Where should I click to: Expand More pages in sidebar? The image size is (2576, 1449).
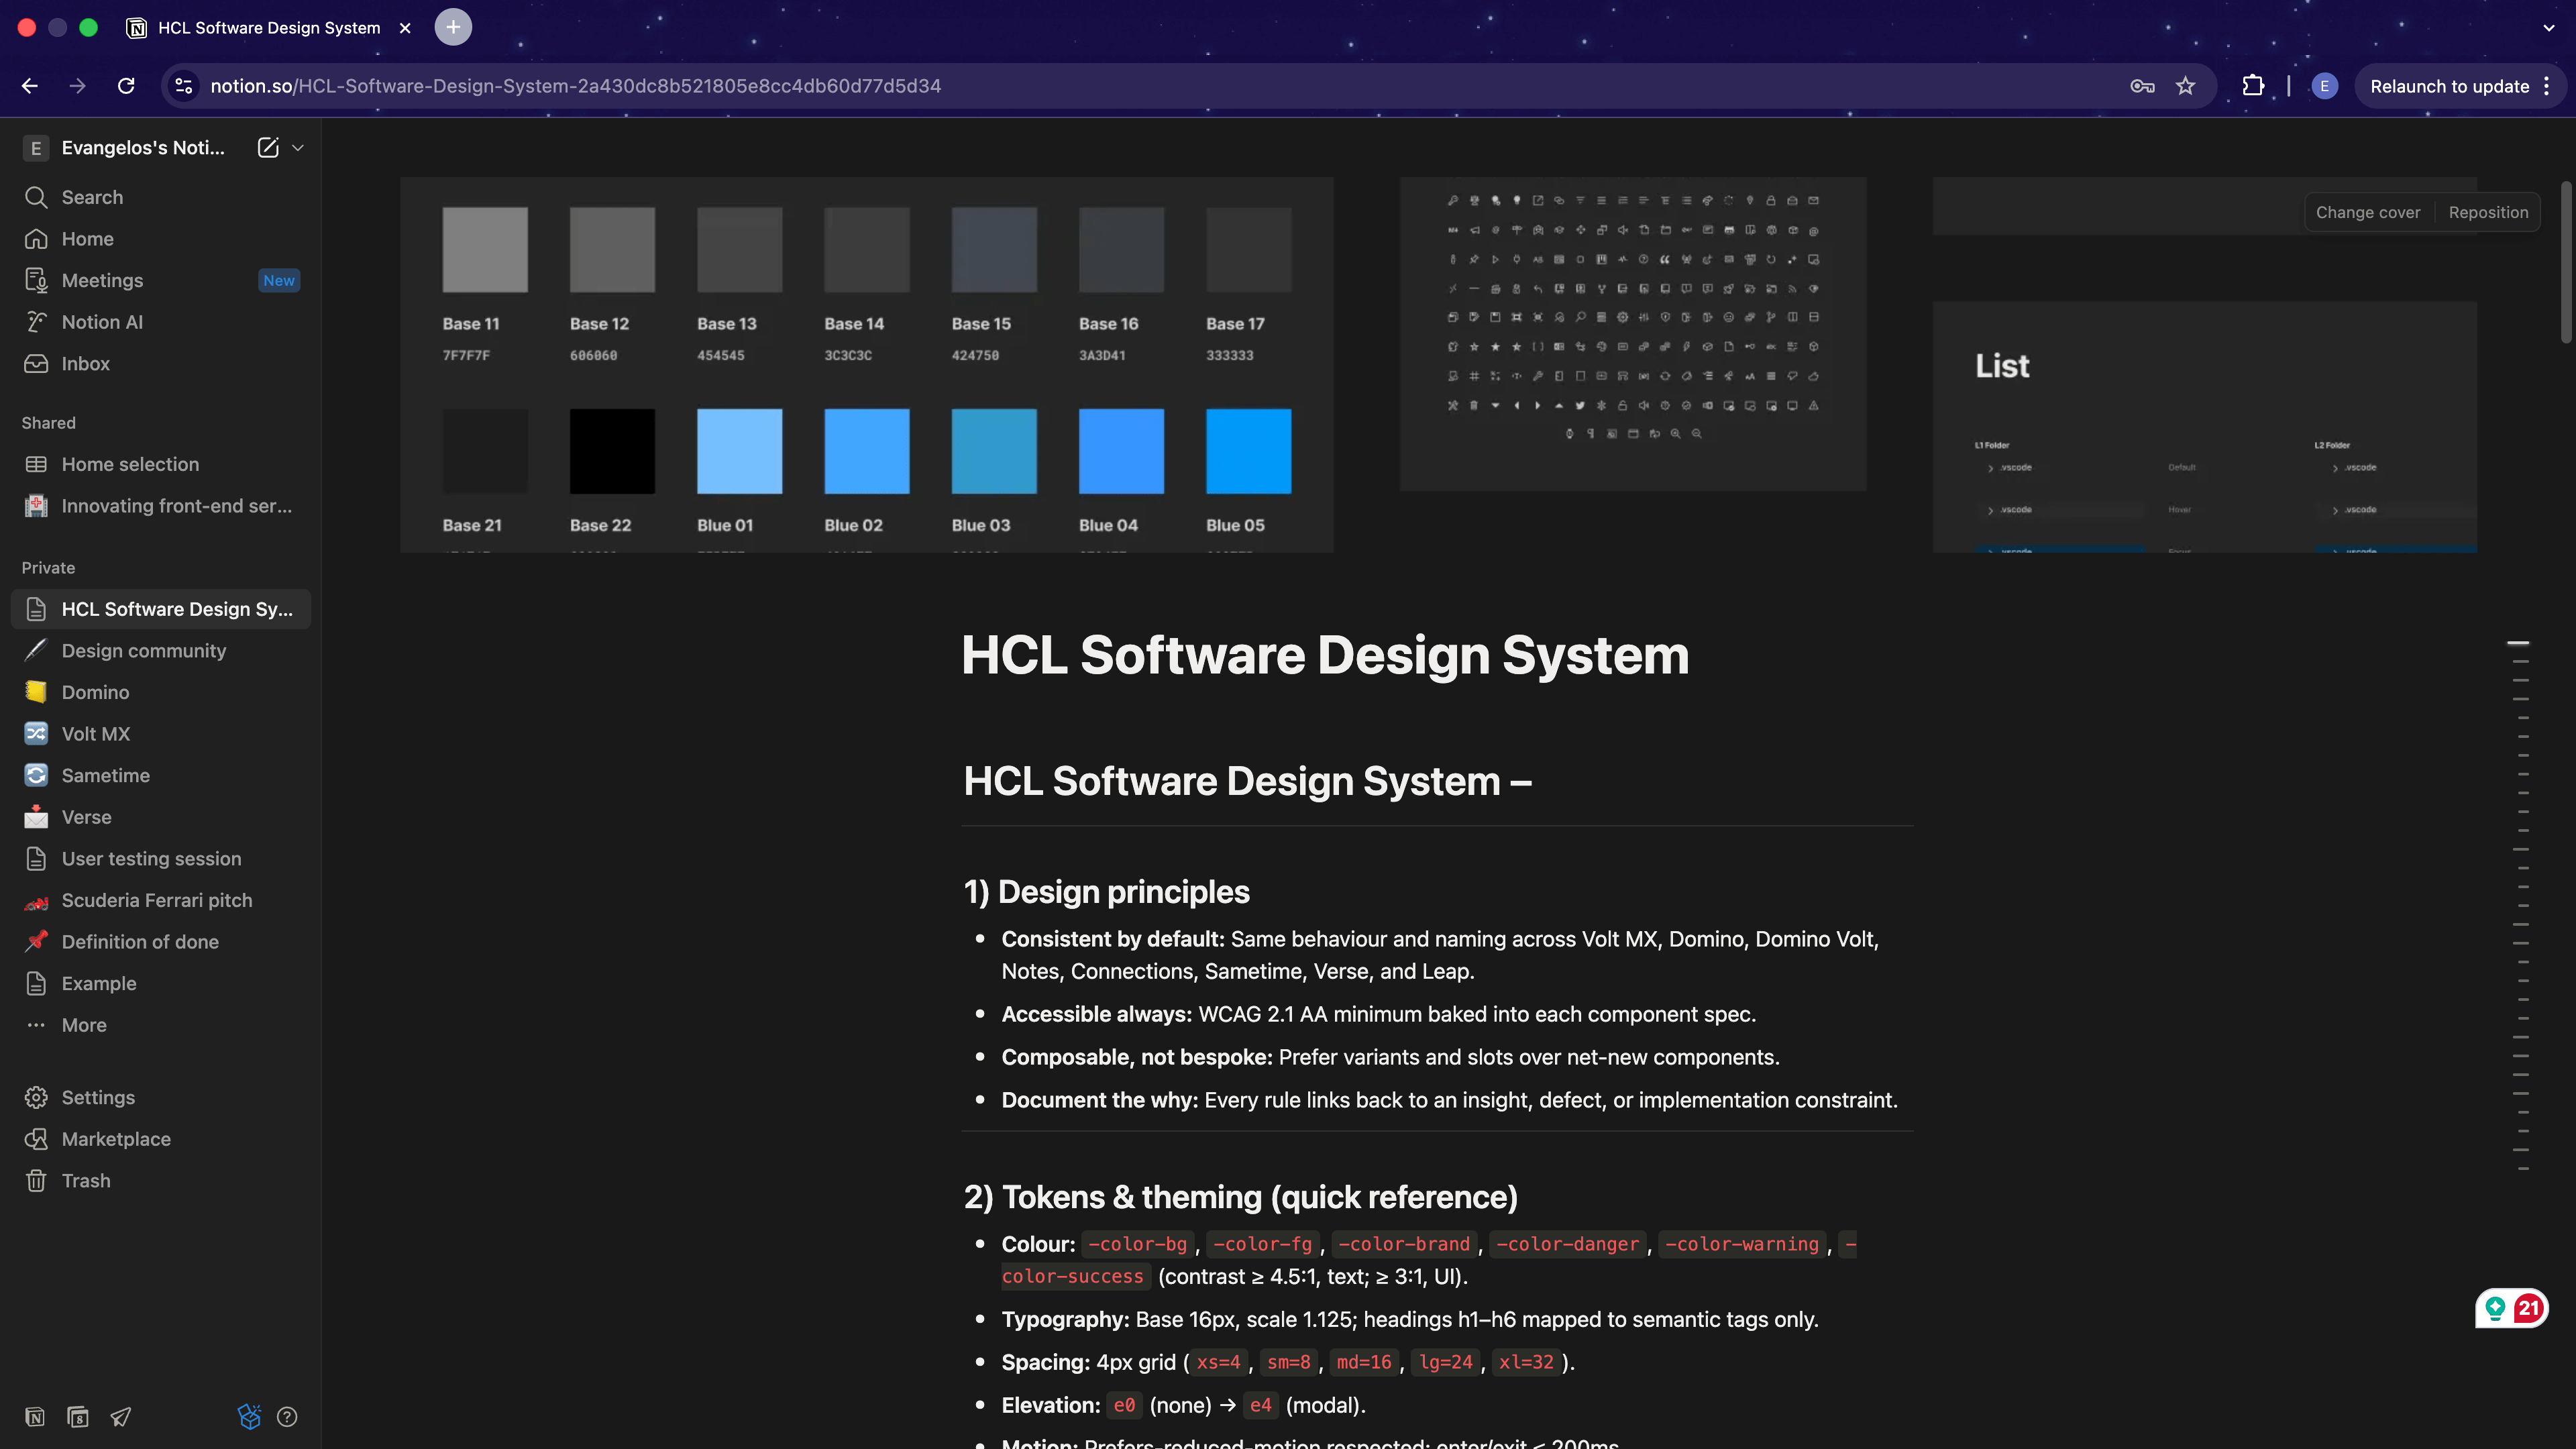tap(84, 1025)
